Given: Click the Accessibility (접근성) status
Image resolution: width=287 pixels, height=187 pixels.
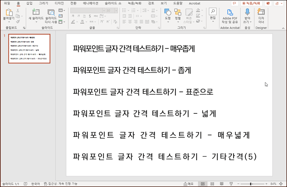Looking at the screenshot, I should coord(61,184).
